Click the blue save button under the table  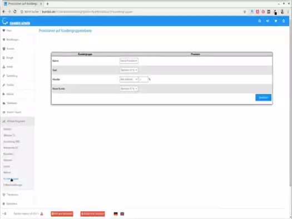[x=263, y=97]
